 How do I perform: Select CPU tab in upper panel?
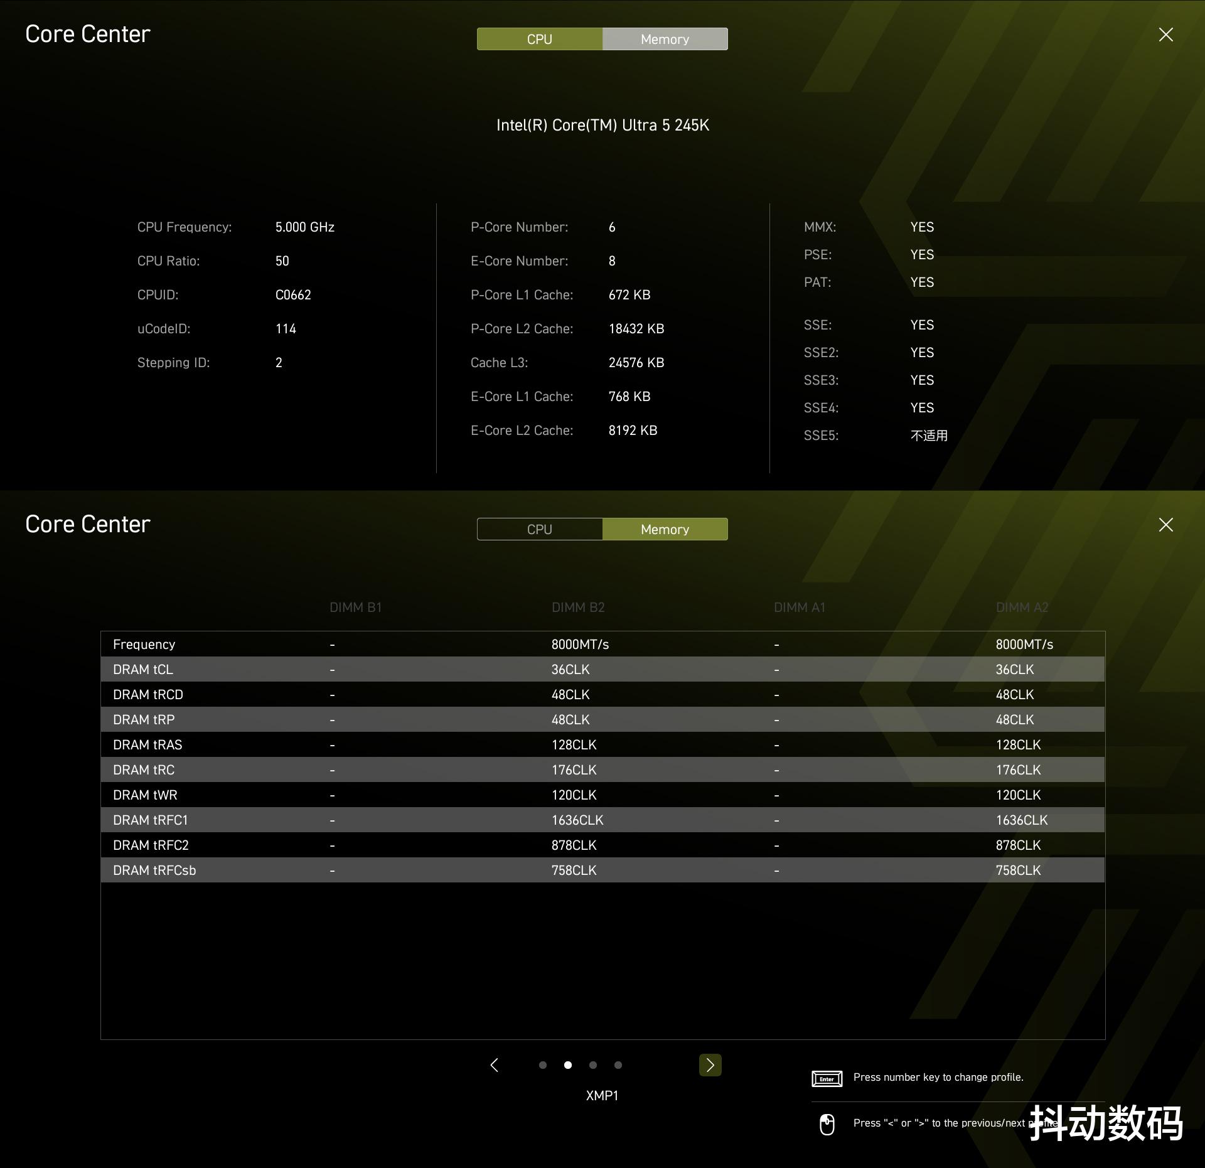(x=539, y=39)
